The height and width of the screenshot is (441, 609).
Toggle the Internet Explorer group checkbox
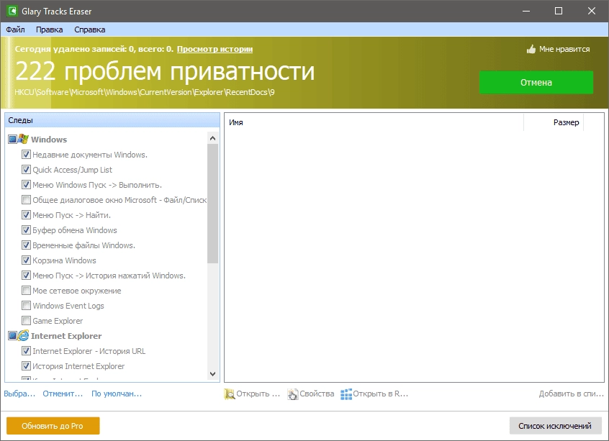point(12,335)
